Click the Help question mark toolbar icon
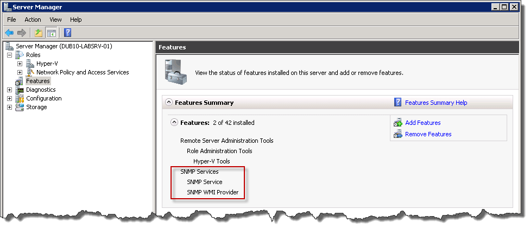Screen dimensions: 530x234 [67, 33]
